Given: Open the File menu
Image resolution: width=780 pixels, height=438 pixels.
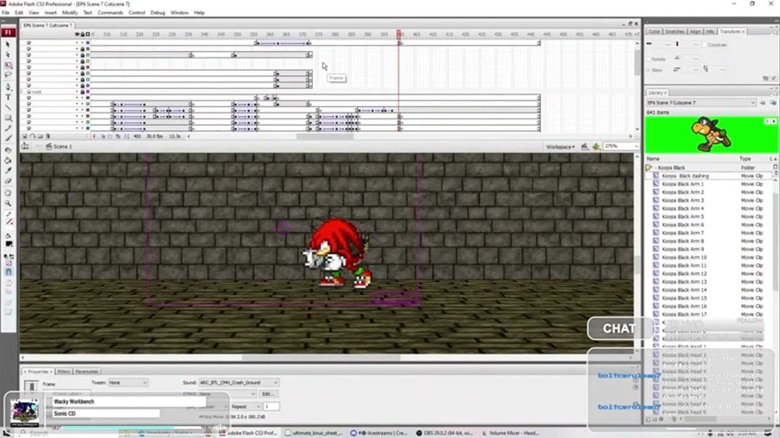Looking at the screenshot, I should (x=5, y=13).
